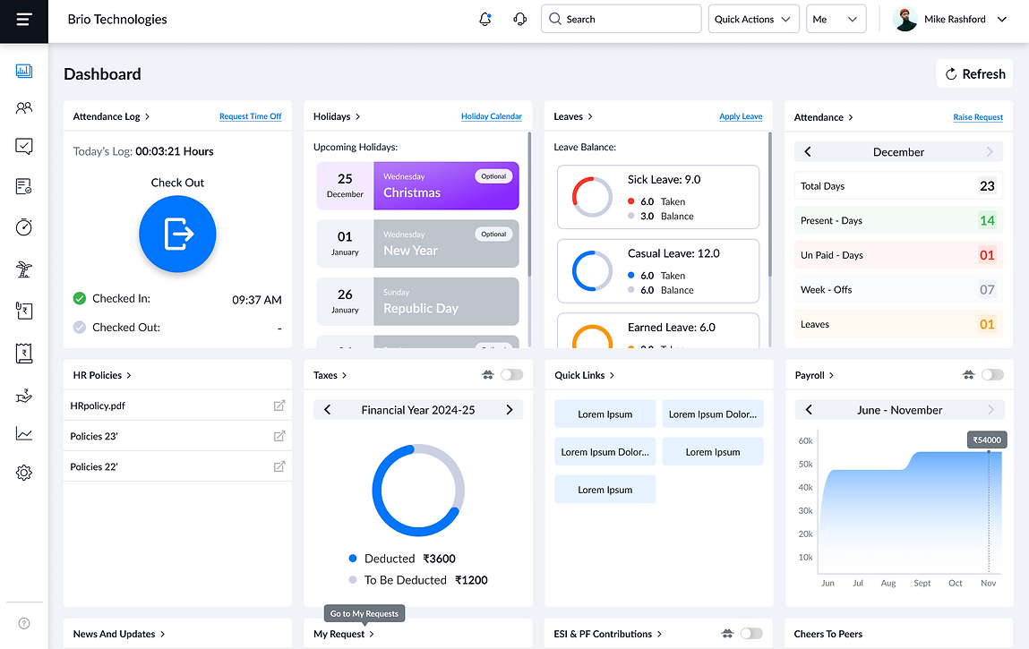
Task: Open HRpolicy.pdf external link icon
Action: click(x=279, y=406)
